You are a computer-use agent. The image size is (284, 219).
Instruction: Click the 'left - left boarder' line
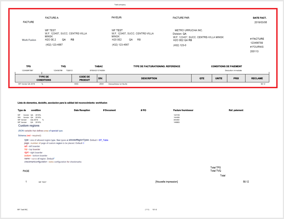[x=32, y=146]
